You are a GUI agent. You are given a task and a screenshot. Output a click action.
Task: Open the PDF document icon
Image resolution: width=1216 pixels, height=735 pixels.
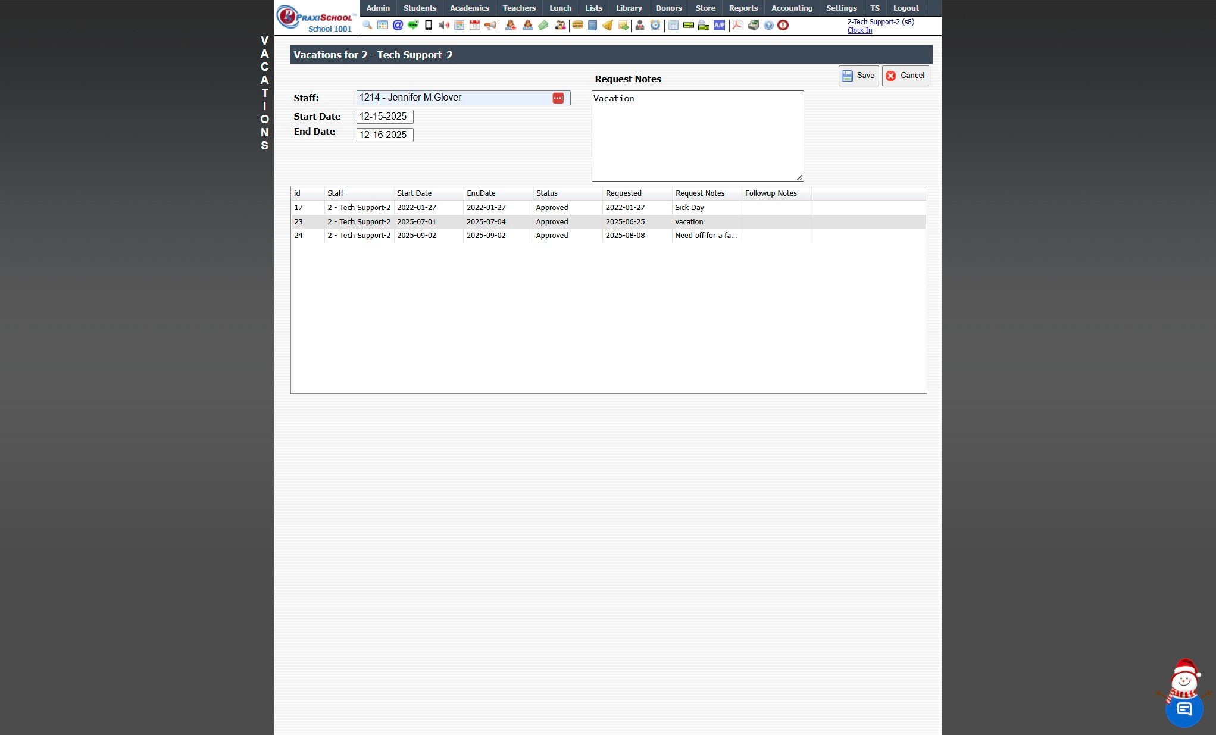coord(737,25)
